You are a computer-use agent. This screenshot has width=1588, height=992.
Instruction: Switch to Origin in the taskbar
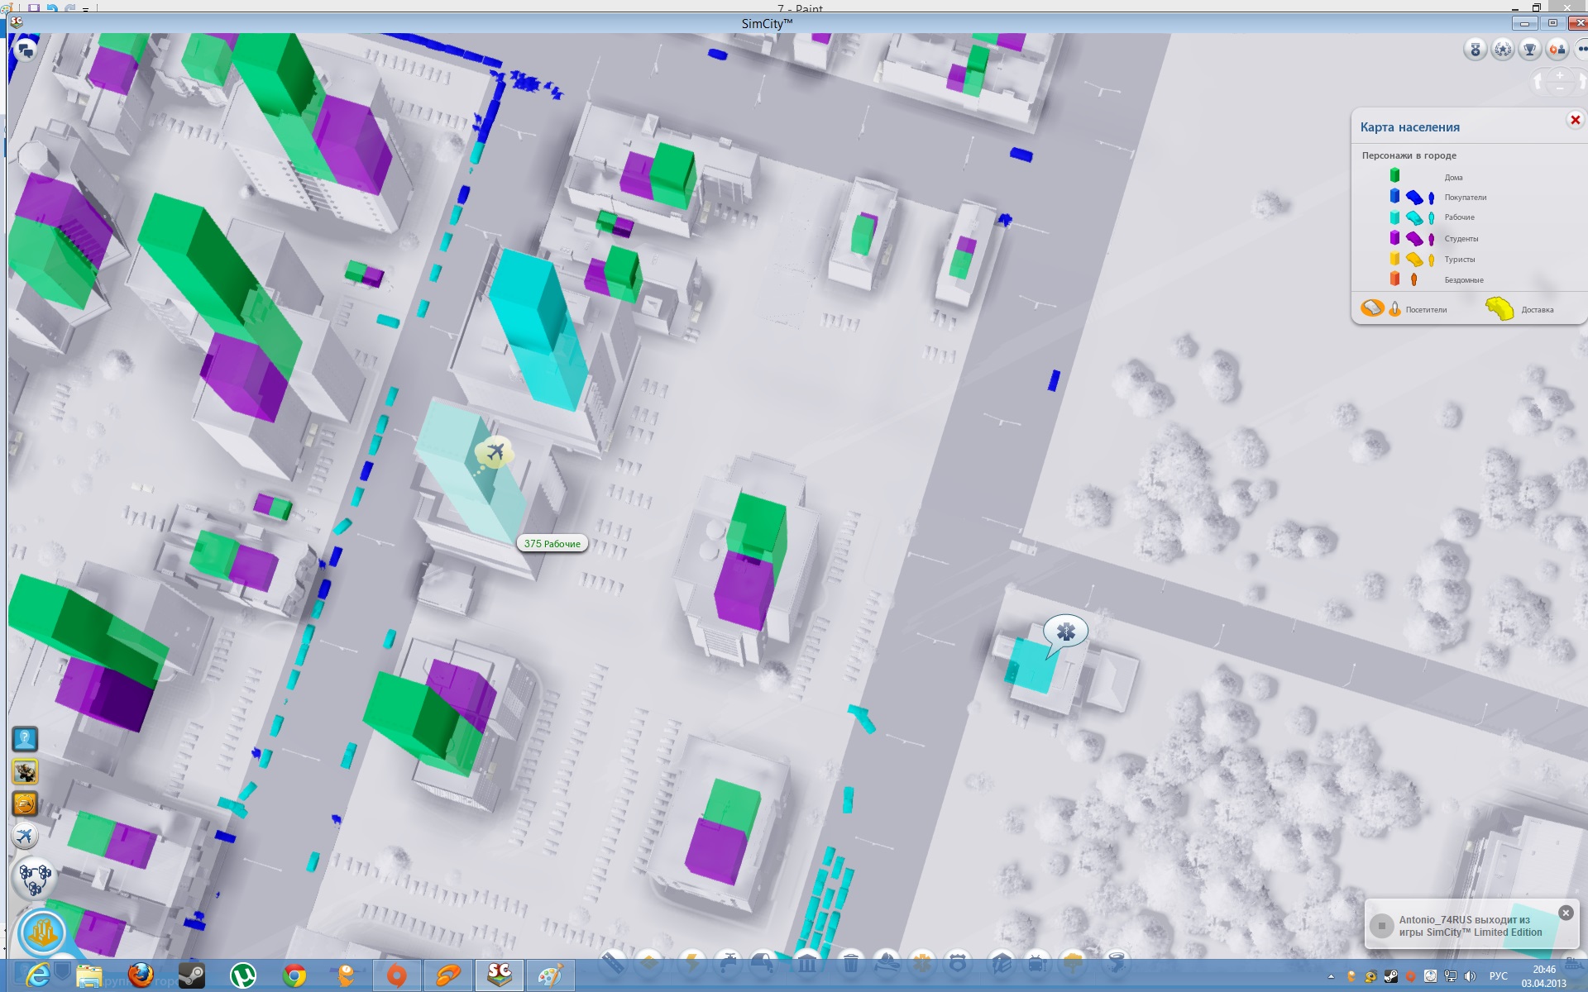[397, 975]
